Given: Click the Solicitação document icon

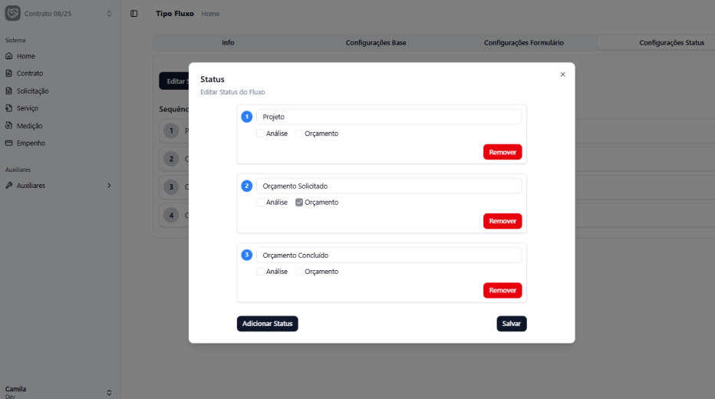Looking at the screenshot, I should tap(8, 91).
